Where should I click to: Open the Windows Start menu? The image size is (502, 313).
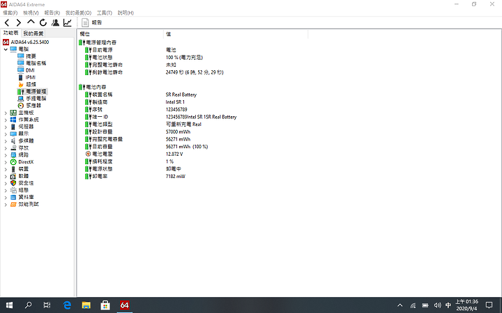point(9,305)
